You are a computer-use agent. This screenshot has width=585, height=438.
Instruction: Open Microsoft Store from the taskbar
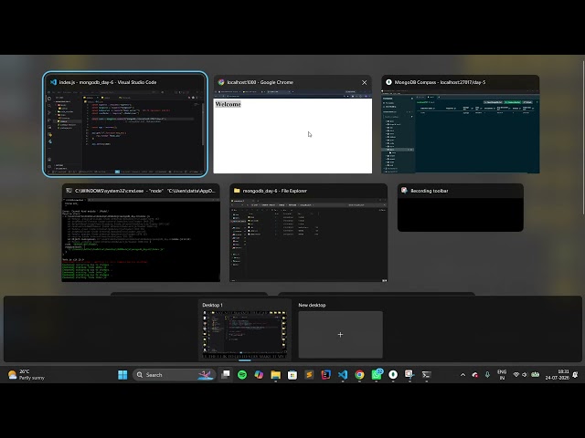pyautogui.click(x=292, y=375)
